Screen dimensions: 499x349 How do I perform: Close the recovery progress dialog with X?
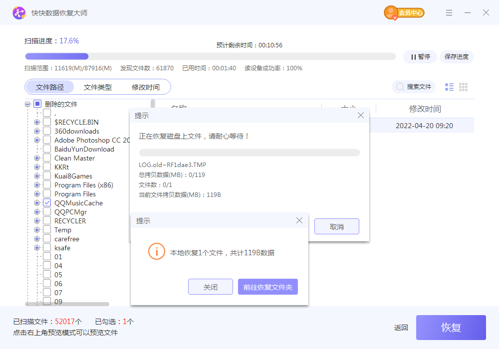361,116
